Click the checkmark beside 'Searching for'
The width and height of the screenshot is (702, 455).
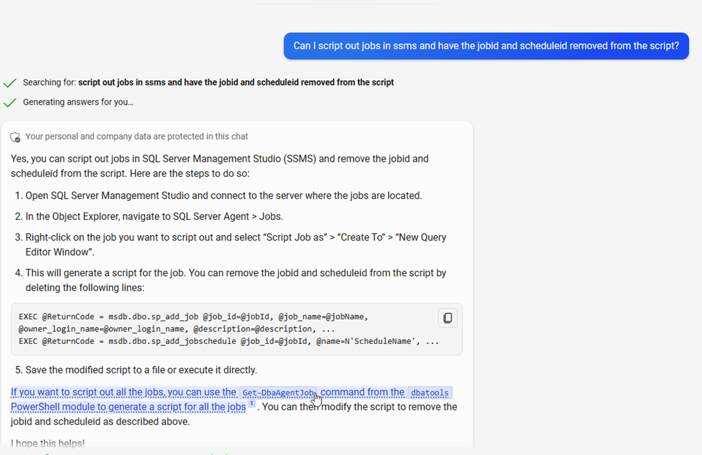(x=10, y=83)
